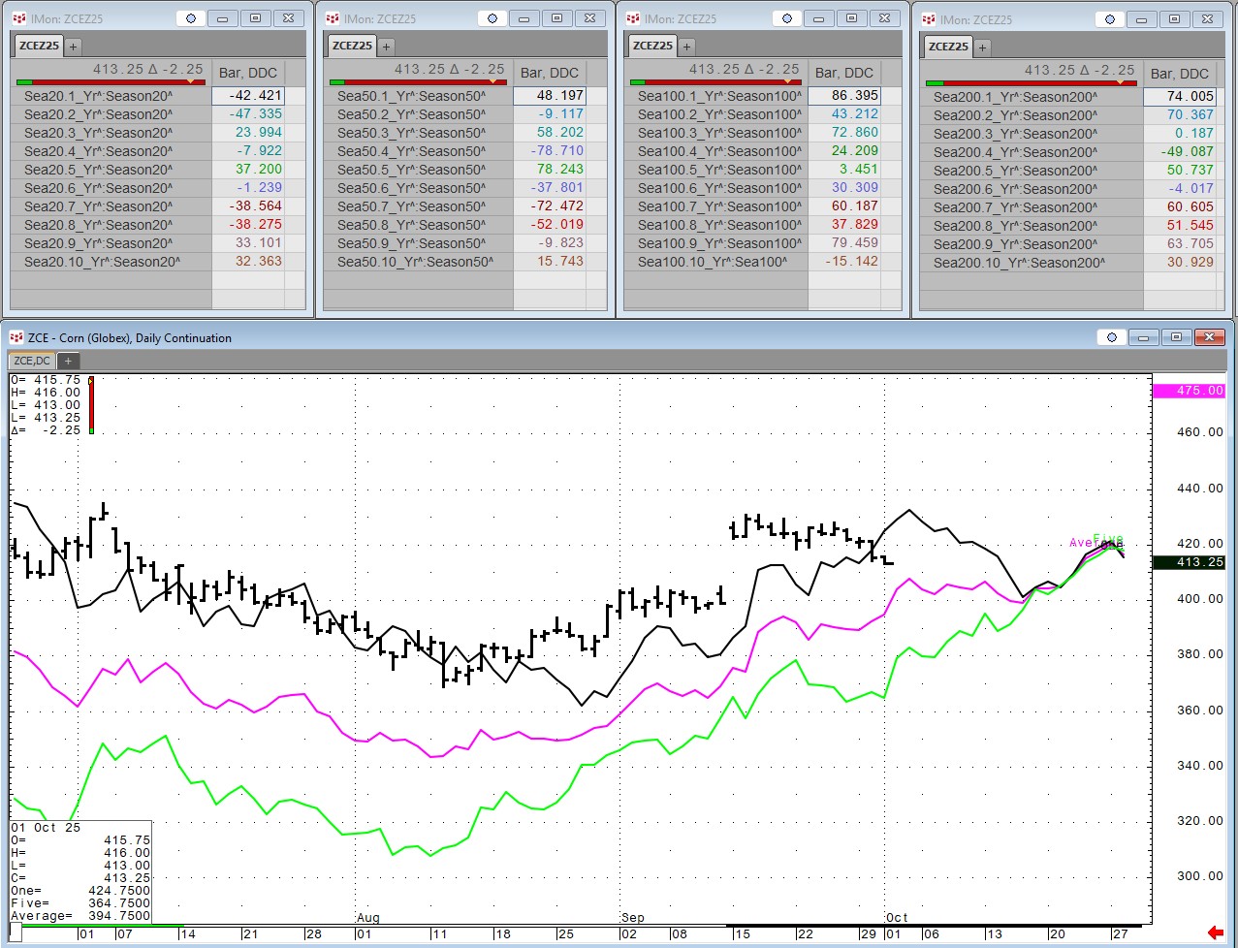This screenshot has height=948, width=1238.
Task: Click the Bar, DDC column header in the Season50 window
Action: pyautogui.click(x=549, y=73)
